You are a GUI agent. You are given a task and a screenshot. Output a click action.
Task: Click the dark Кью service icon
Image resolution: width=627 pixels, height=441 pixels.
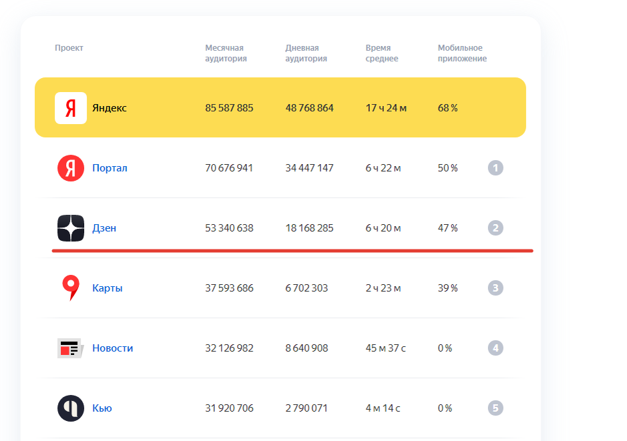(71, 408)
